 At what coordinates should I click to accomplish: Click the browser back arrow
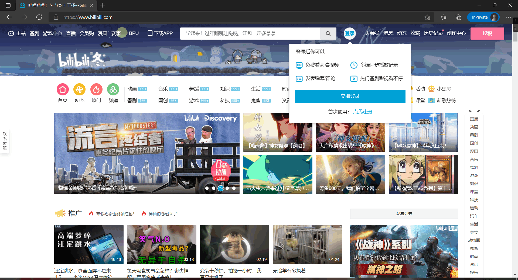click(9, 17)
